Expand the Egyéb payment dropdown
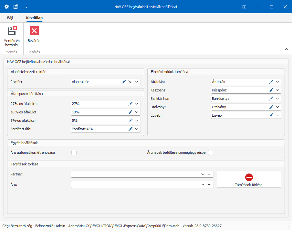This screenshot has height=231, width=292. coord(277,115)
